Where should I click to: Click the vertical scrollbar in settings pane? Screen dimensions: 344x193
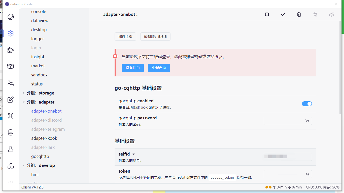point(340,68)
